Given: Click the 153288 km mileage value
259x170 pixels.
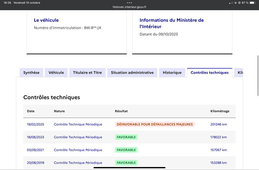Looking at the screenshot, I should point(219,163).
